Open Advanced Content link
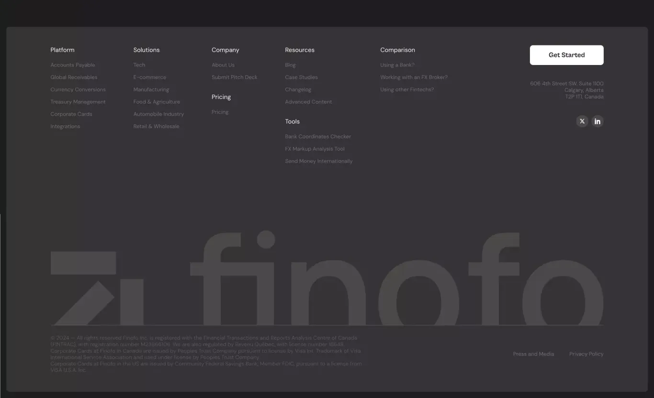The image size is (654, 398). 308,102
